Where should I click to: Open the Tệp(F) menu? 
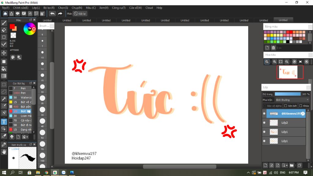pyautogui.click(x=6, y=8)
